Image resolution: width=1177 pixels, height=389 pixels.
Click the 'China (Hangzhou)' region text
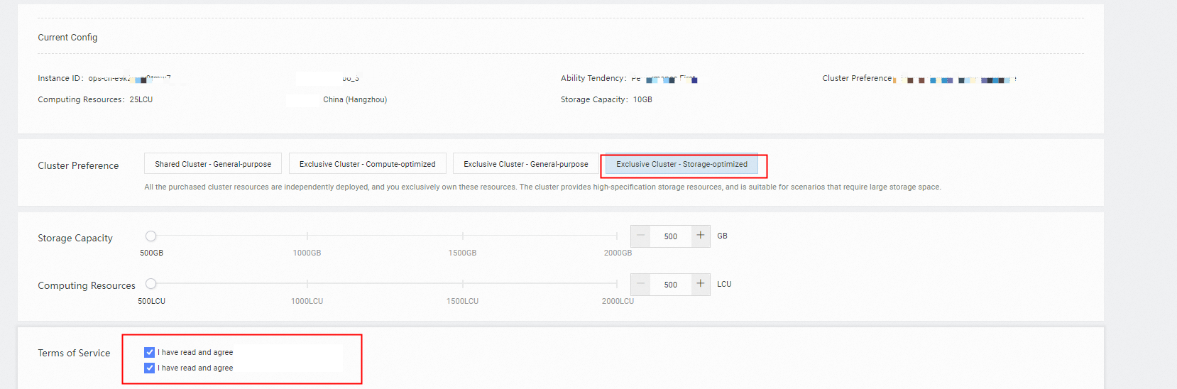[355, 99]
